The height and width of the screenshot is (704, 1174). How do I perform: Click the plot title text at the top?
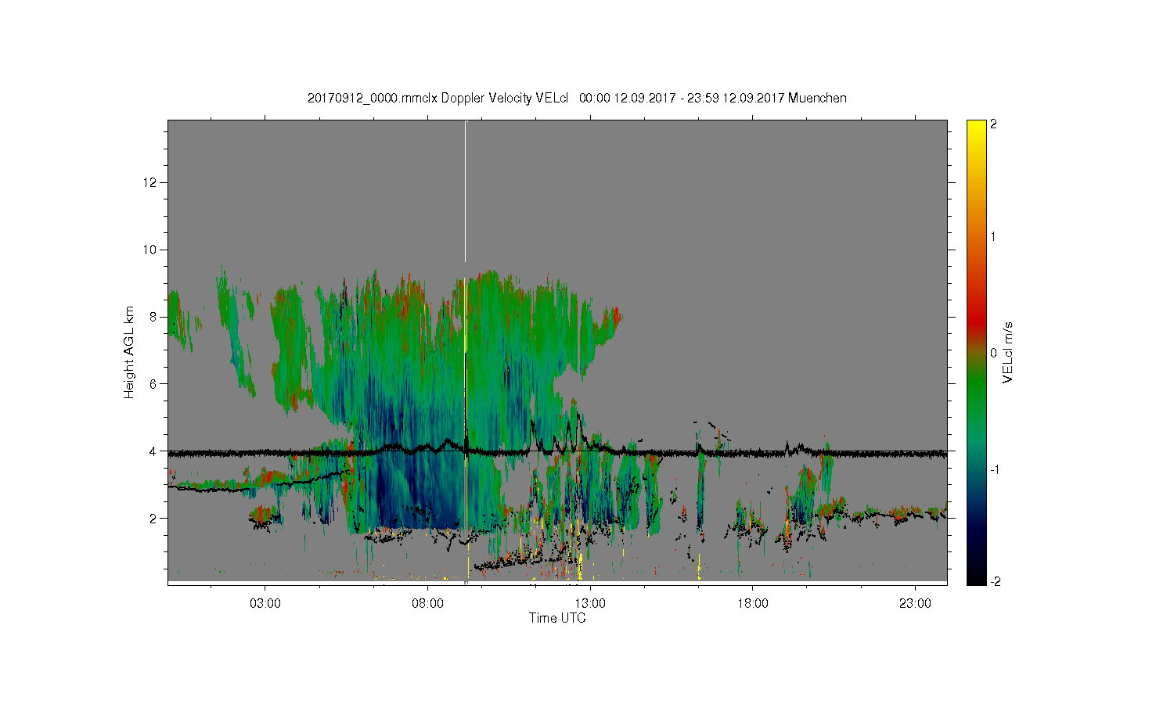point(577,98)
